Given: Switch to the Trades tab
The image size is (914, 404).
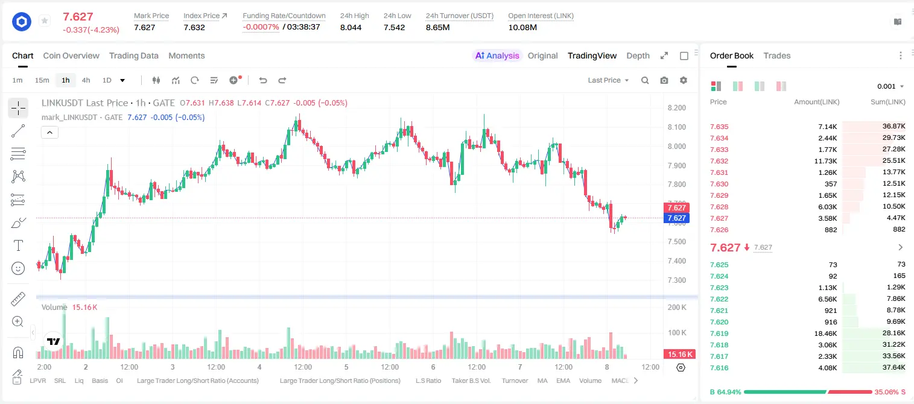Looking at the screenshot, I should pyautogui.click(x=777, y=55).
